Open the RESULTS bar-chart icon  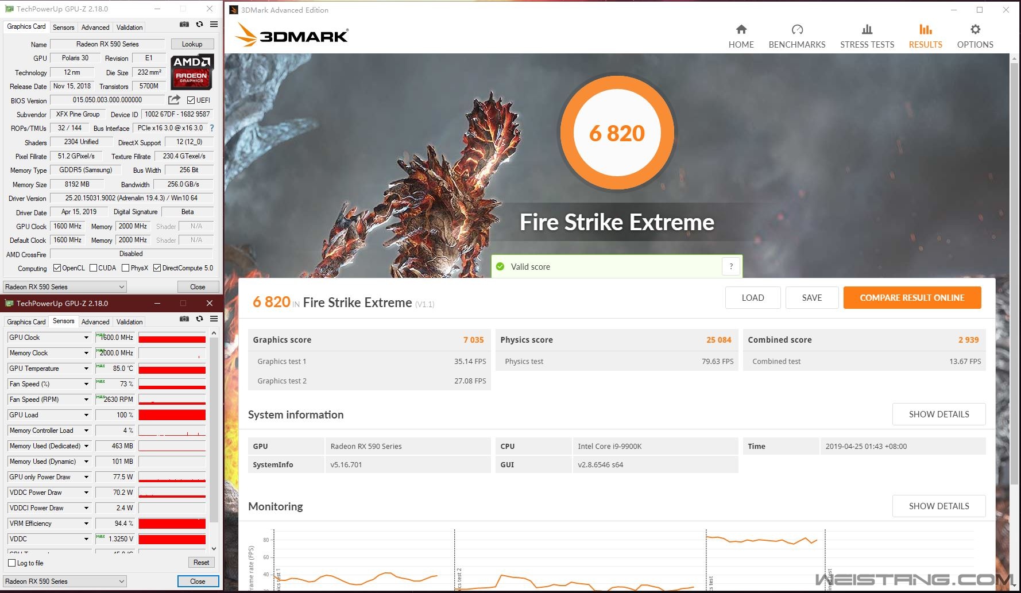tap(925, 29)
